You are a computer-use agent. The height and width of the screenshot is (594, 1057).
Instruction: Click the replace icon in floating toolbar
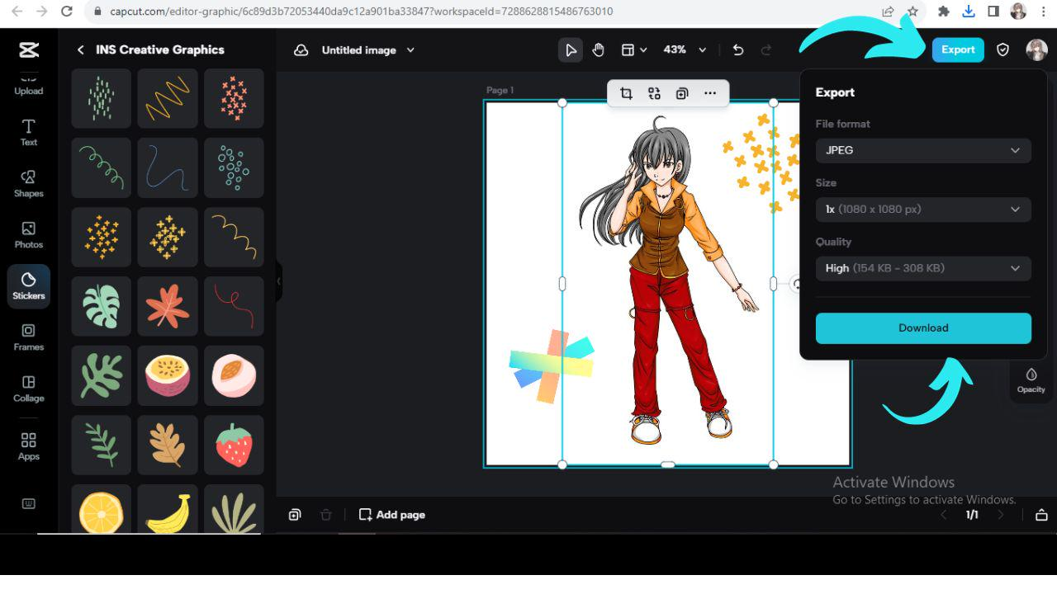[654, 93]
